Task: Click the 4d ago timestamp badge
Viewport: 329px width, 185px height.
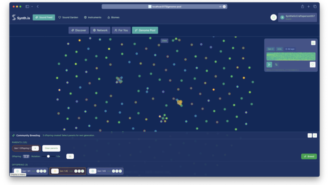Action: (290, 49)
